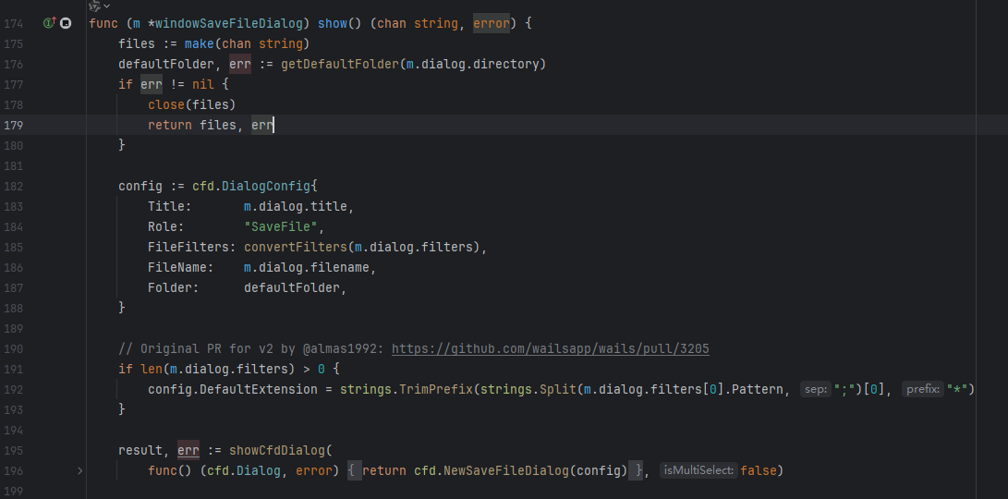Click the implements-interface gutter icon on line 174
Viewport: 1008px width, 499px height.
(49, 22)
